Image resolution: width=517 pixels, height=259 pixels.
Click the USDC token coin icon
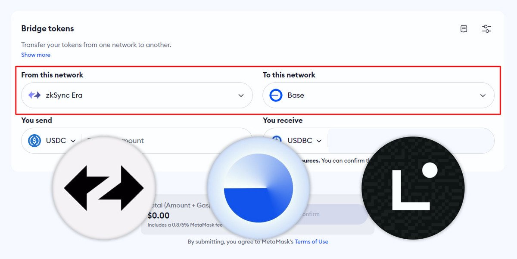[x=34, y=141]
